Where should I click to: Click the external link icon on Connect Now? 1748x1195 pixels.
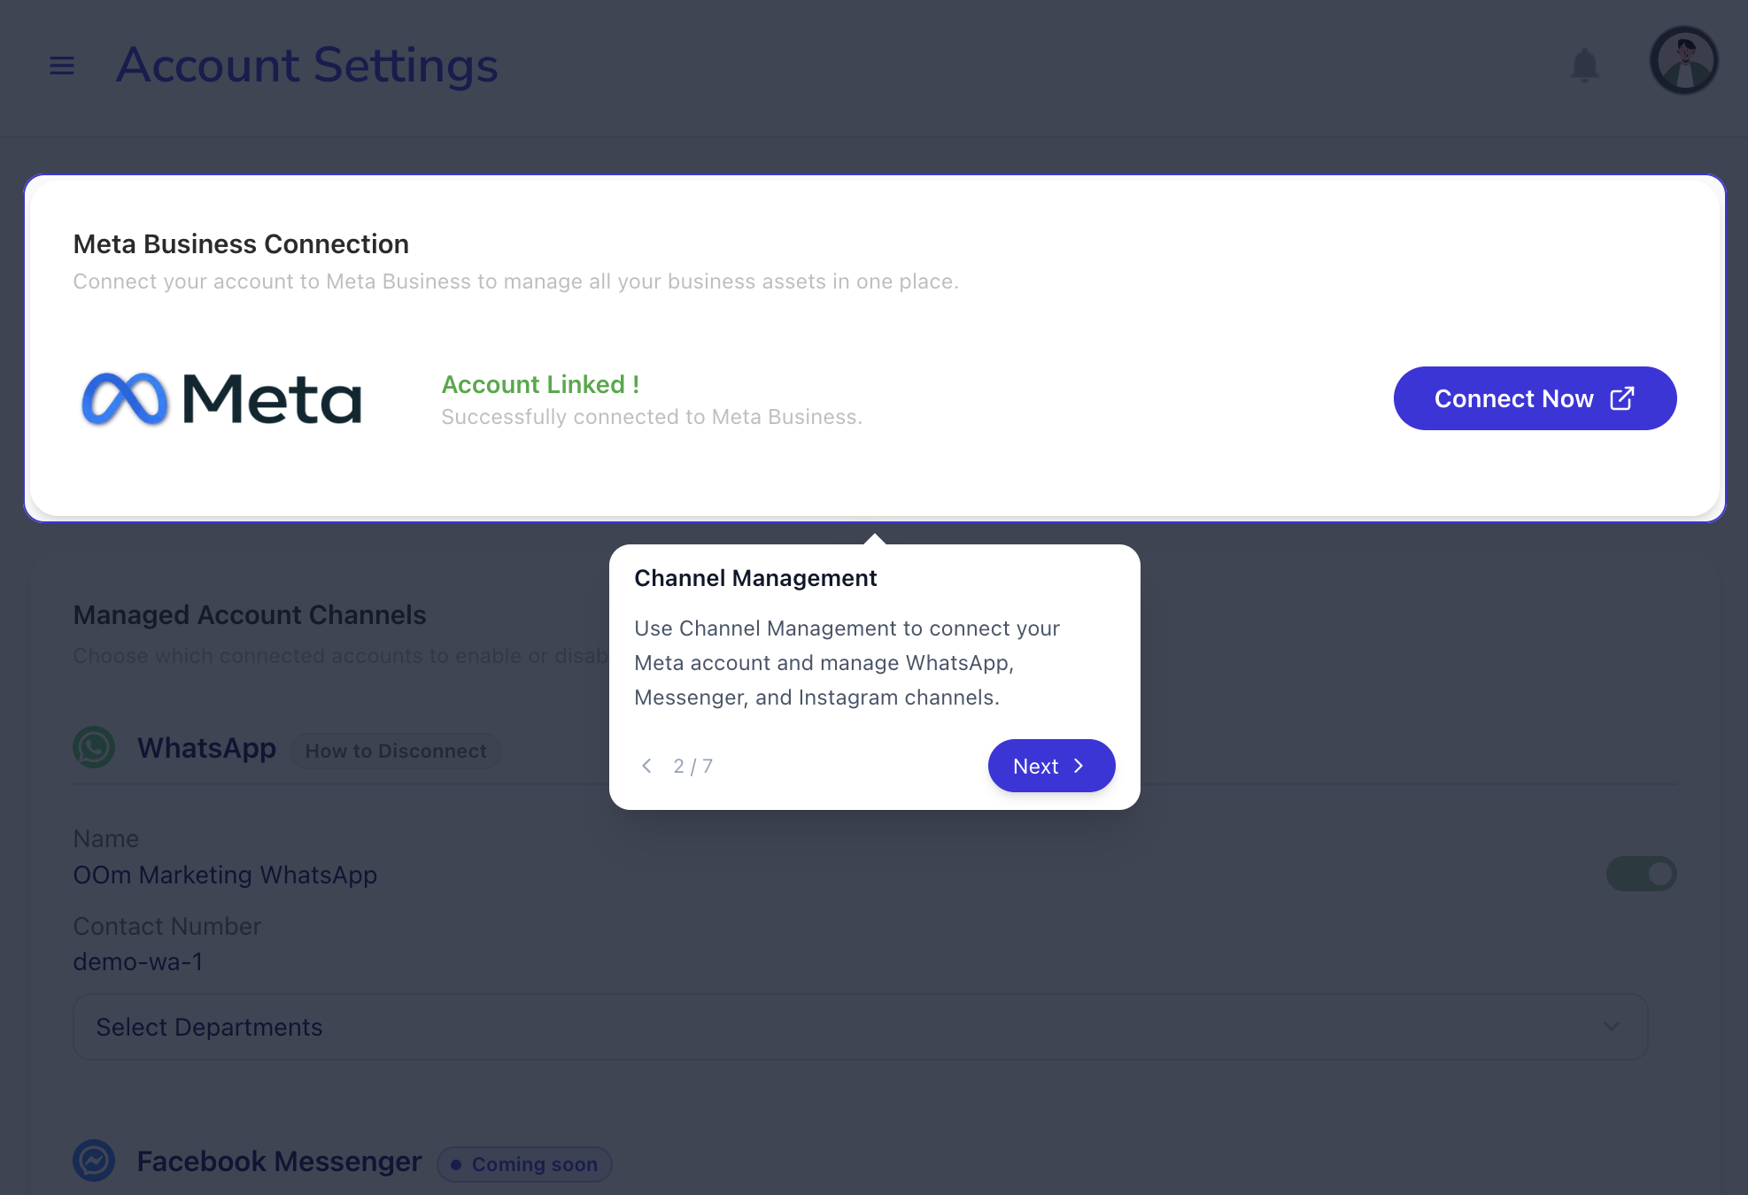point(1622,398)
